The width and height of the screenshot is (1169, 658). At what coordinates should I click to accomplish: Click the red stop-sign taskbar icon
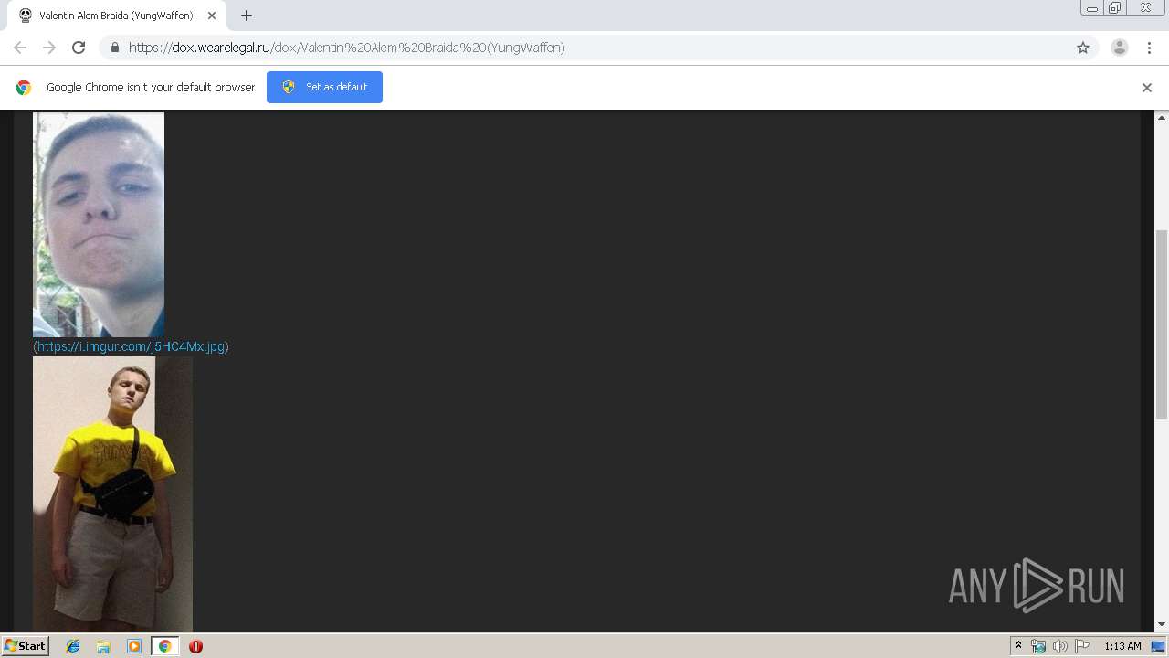195,646
